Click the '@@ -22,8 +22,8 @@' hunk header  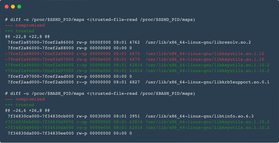coord(27,37)
